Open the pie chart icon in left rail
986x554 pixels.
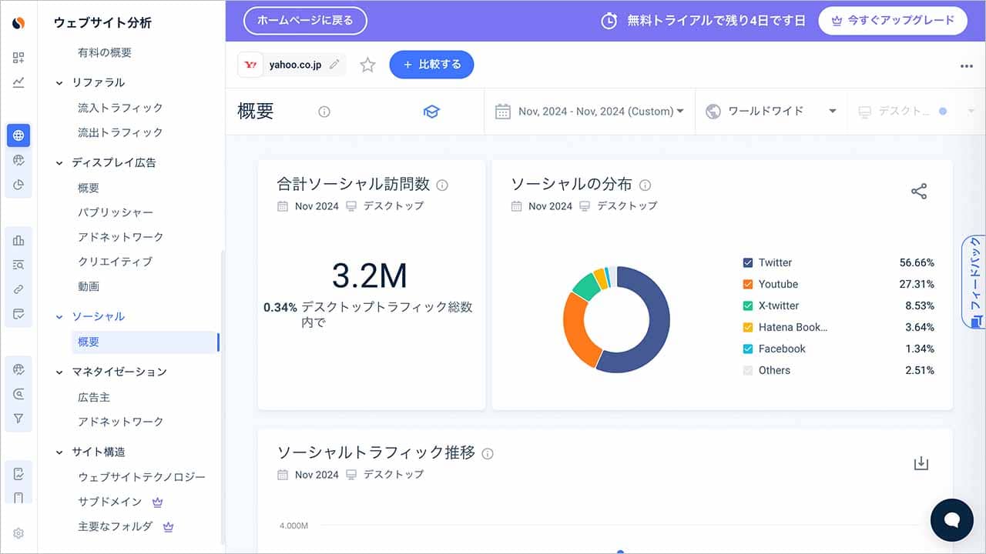pyautogui.click(x=18, y=185)
